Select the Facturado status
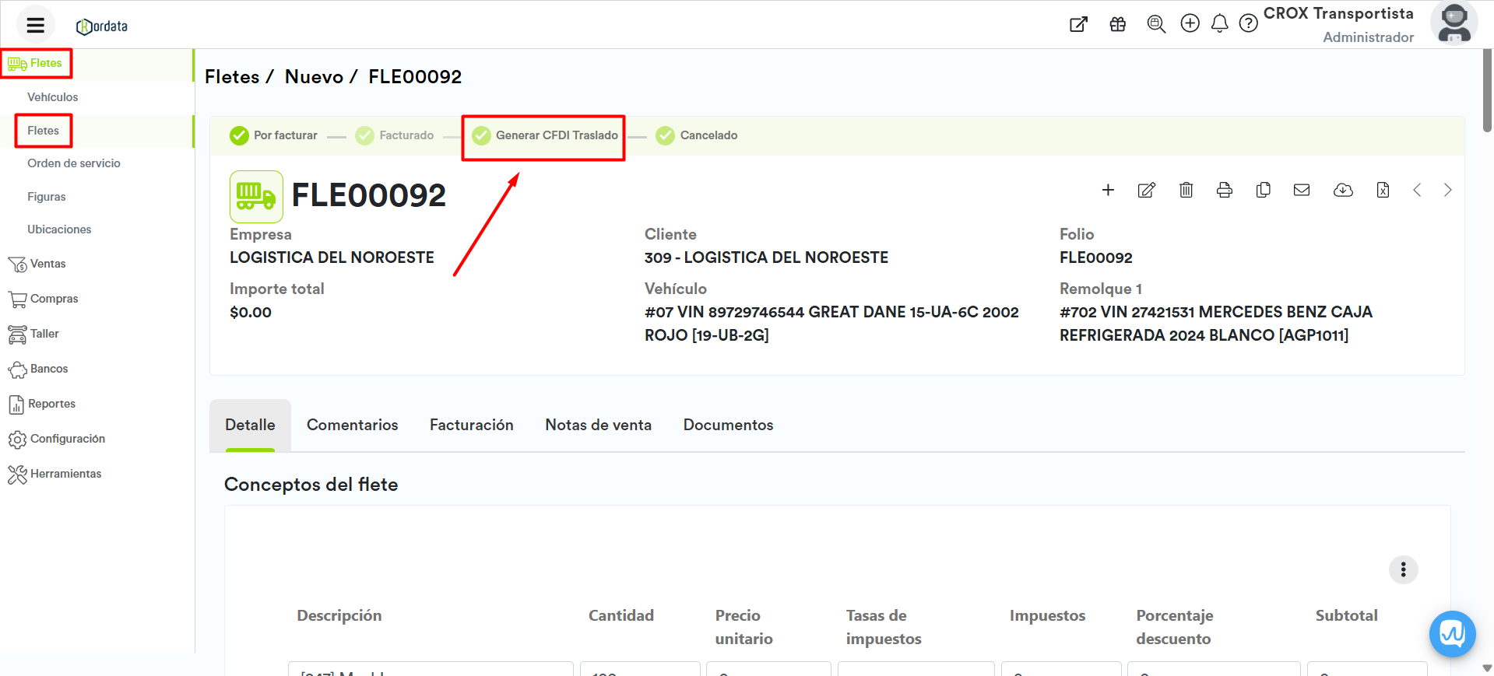This screenshot has width=1494, height=676. pyautogui.click(x=395, y=135)
